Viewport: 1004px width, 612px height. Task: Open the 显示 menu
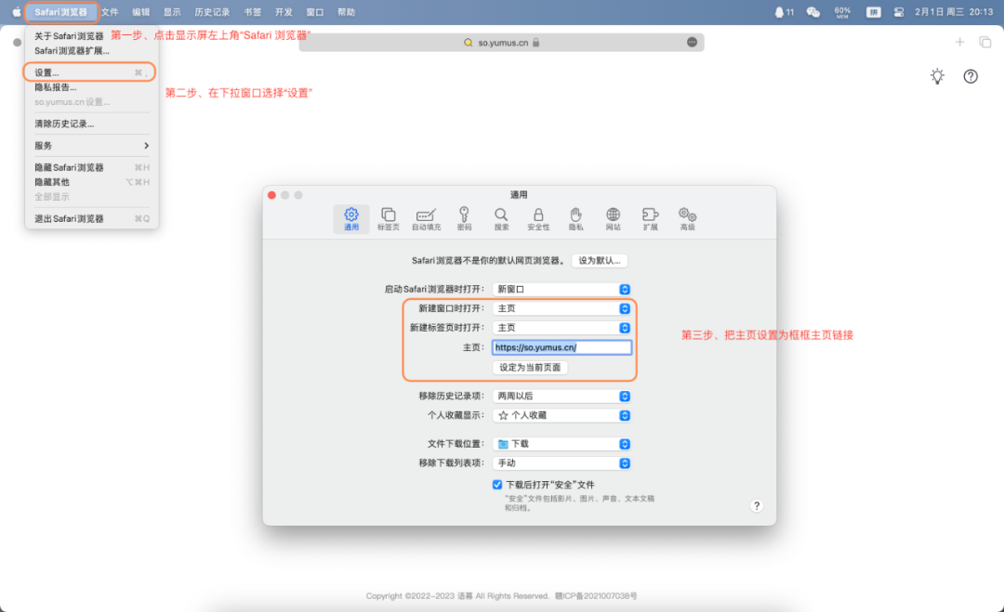pyautogui.click(x=172, y=12)
